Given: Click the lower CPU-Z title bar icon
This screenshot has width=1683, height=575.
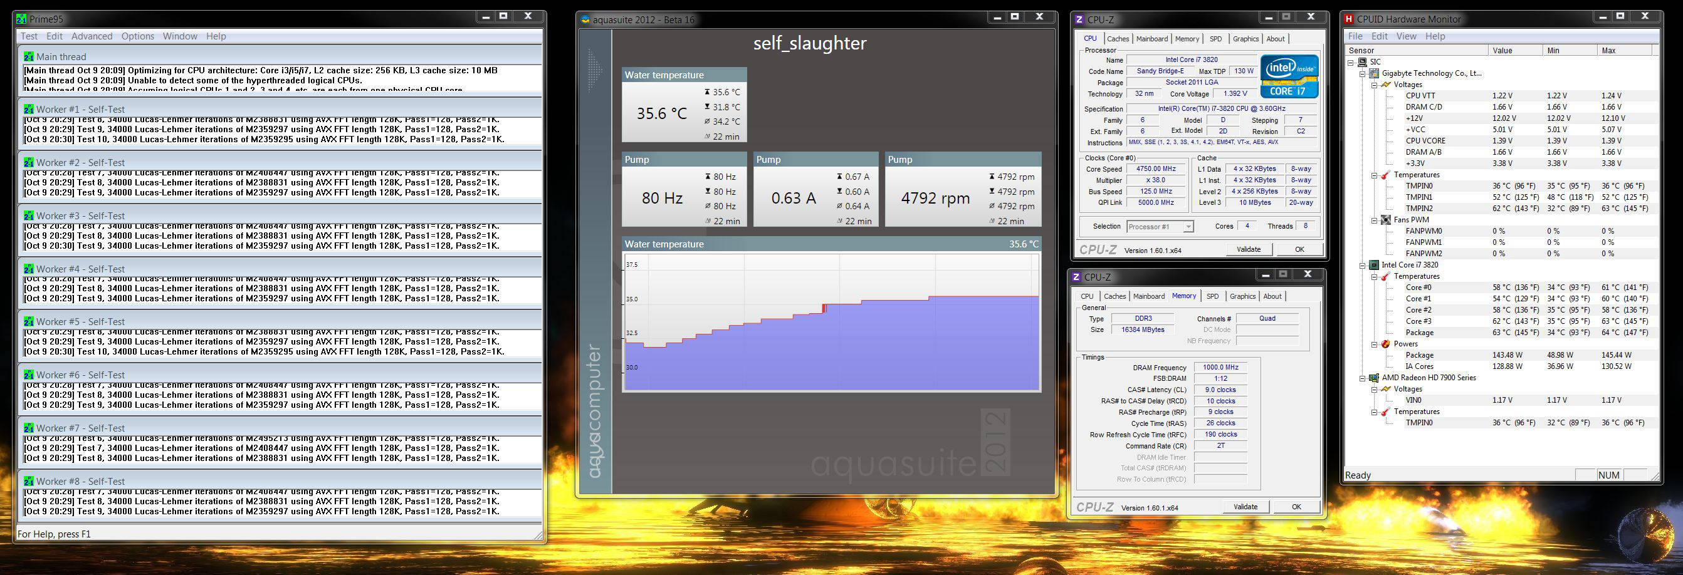Looking at the screenshot, I should coord(1077,277).
